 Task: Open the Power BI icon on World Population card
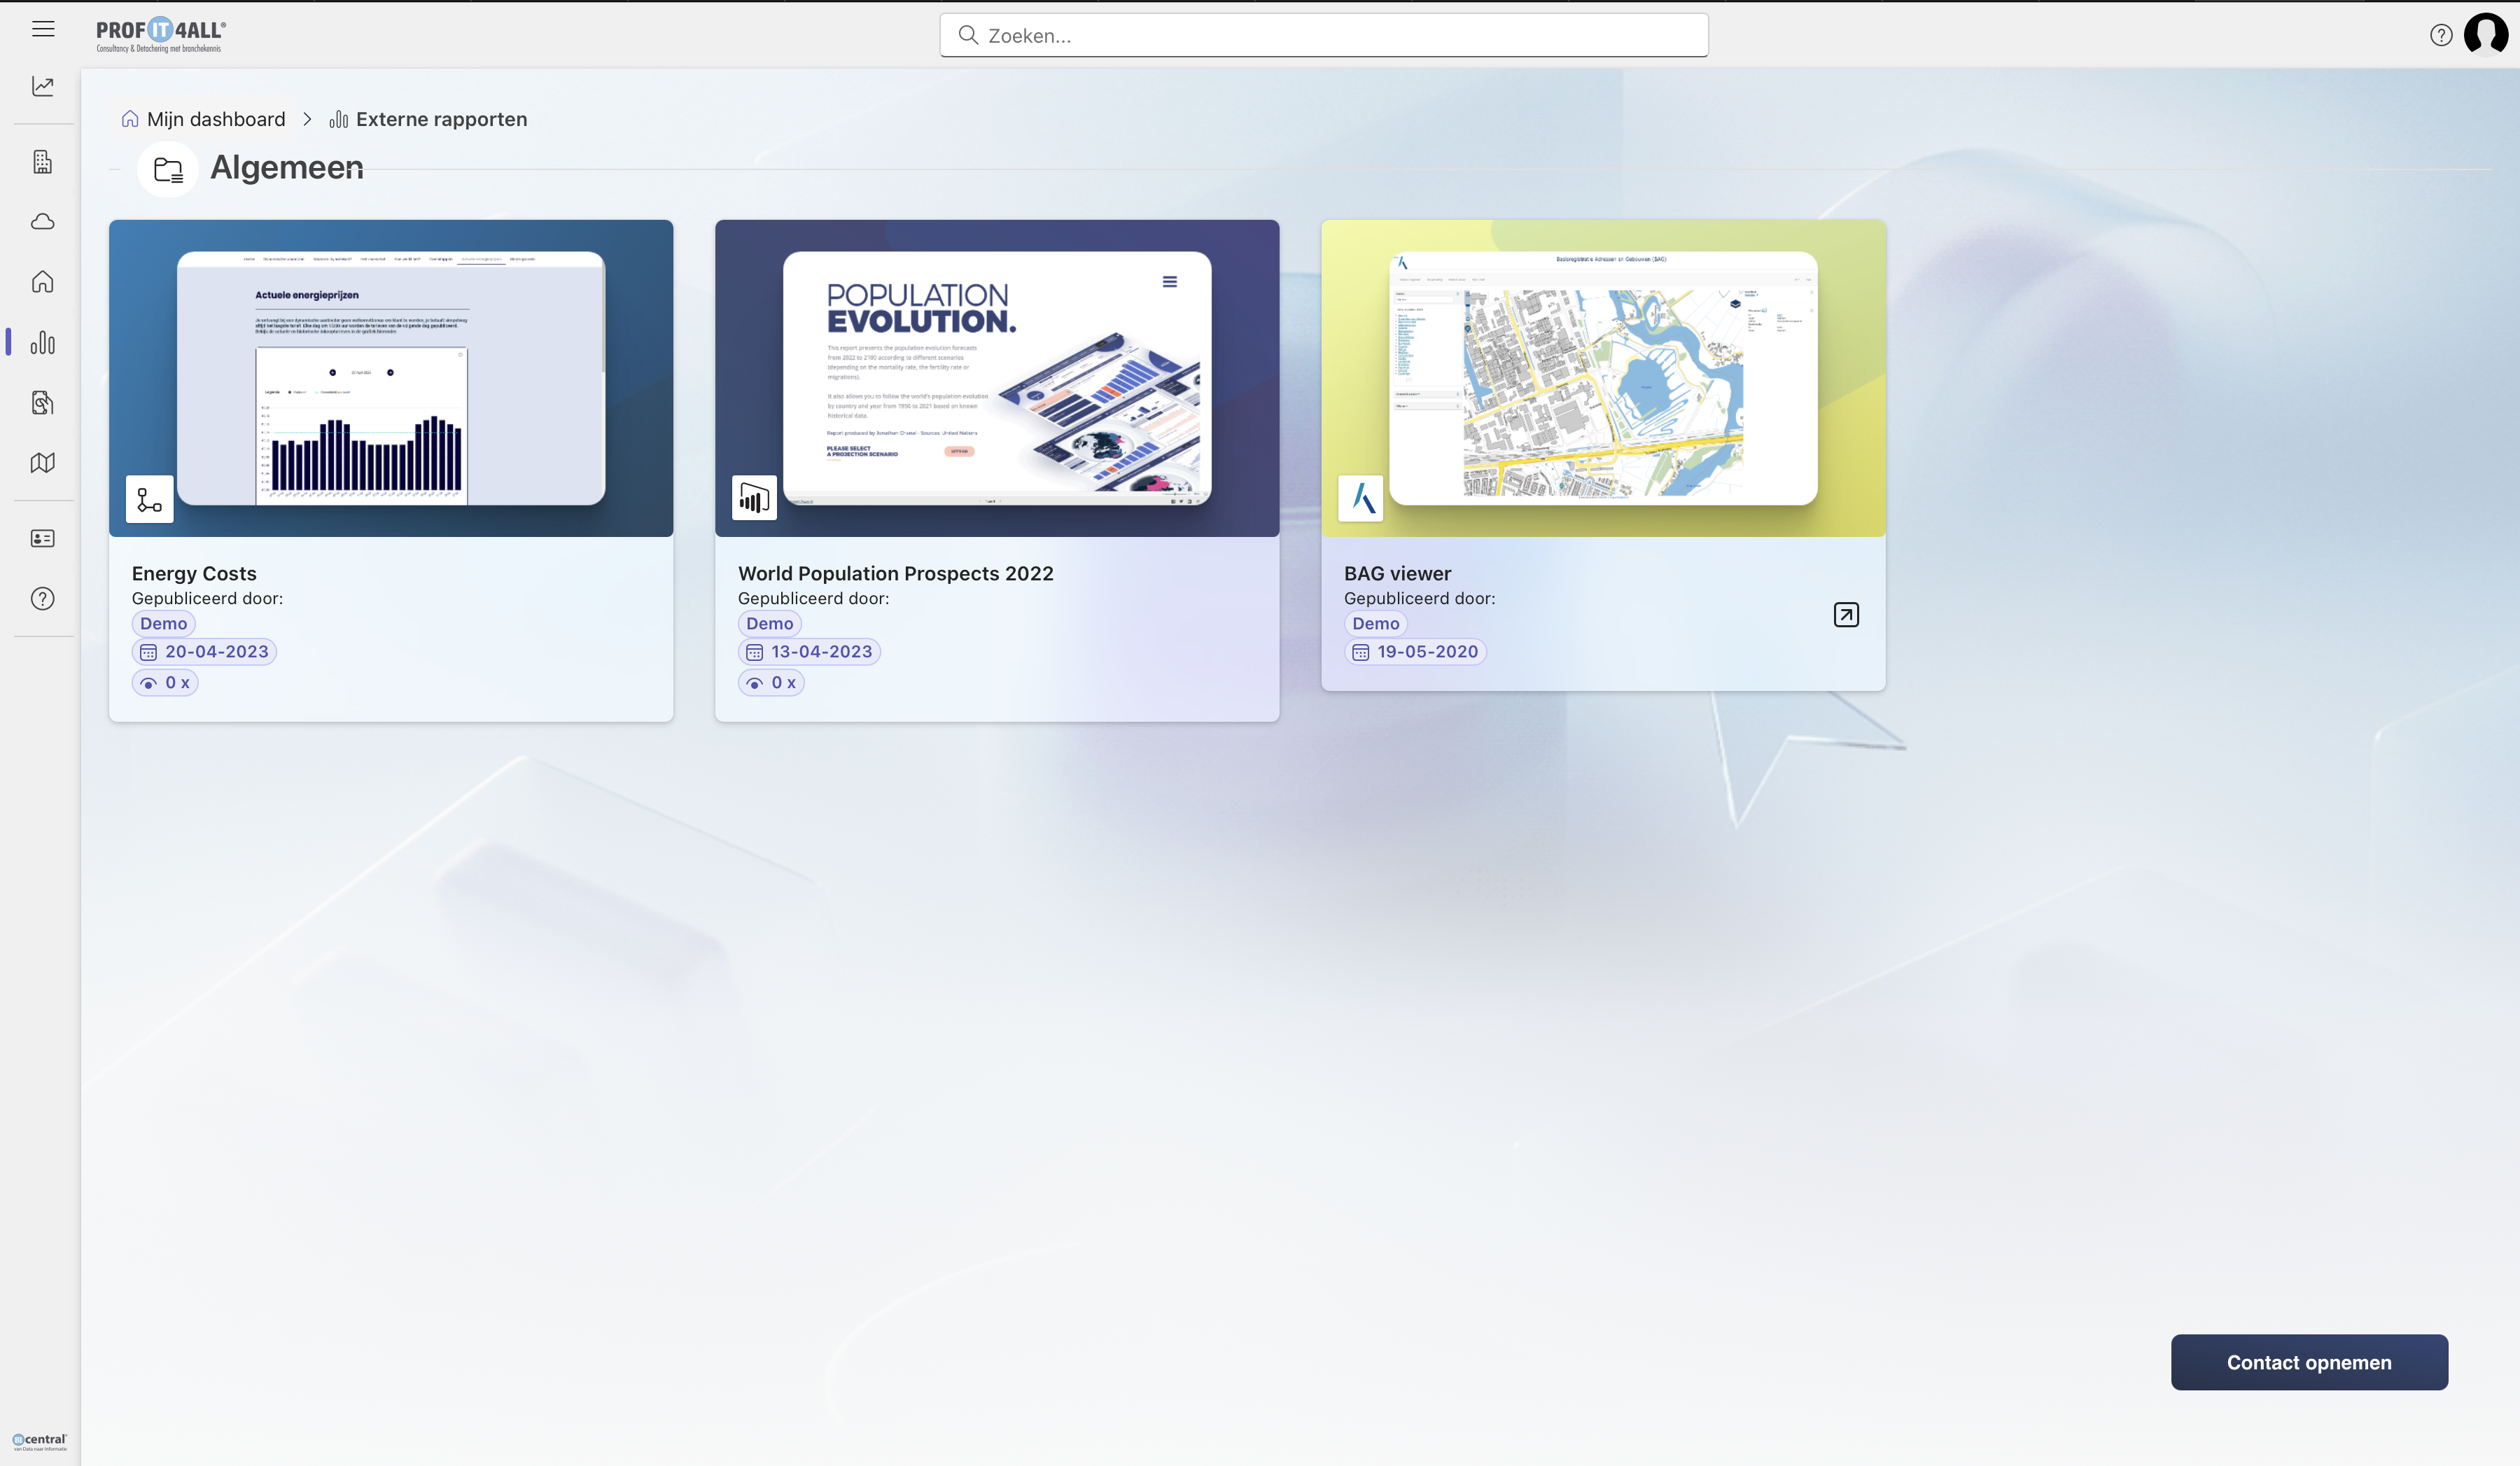(754, 497)
